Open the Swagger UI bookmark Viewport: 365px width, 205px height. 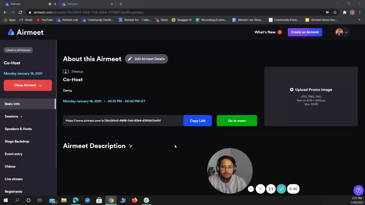(182, 20)
